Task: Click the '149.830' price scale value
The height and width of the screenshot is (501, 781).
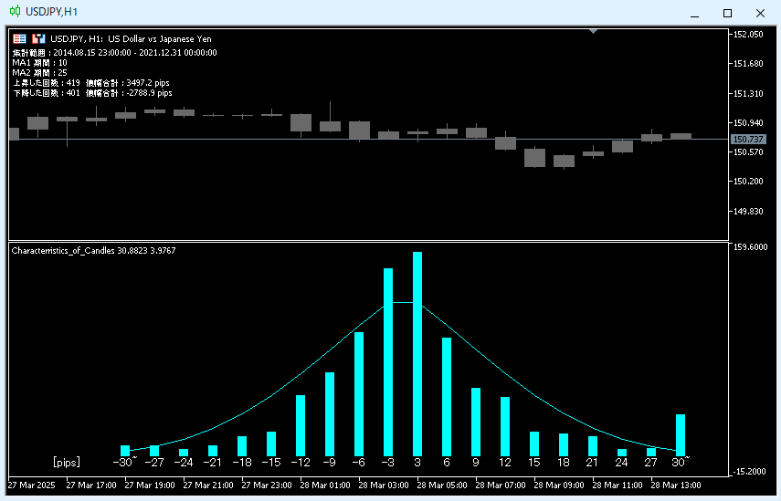Action: point(748,212)
